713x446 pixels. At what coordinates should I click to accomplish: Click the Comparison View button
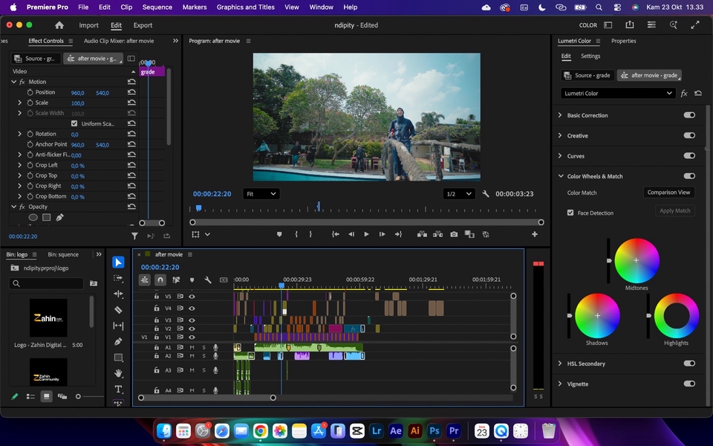click(x=668, y=193)
